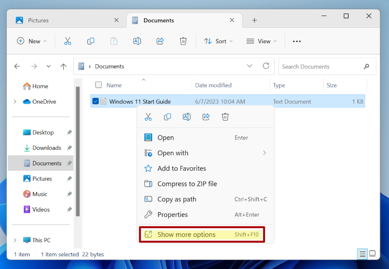Go to Home in the sidebar
The image size is (389, 269).
pyautogui.click(x=35, y=86)
